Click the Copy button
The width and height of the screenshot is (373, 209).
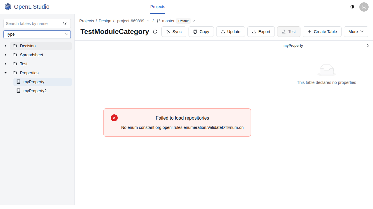click(x=201, y=32)
